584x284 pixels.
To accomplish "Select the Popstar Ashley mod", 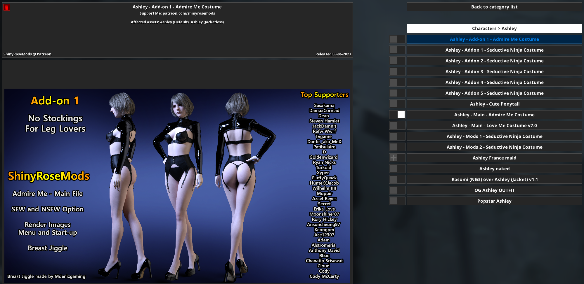I will coord(494,201).
